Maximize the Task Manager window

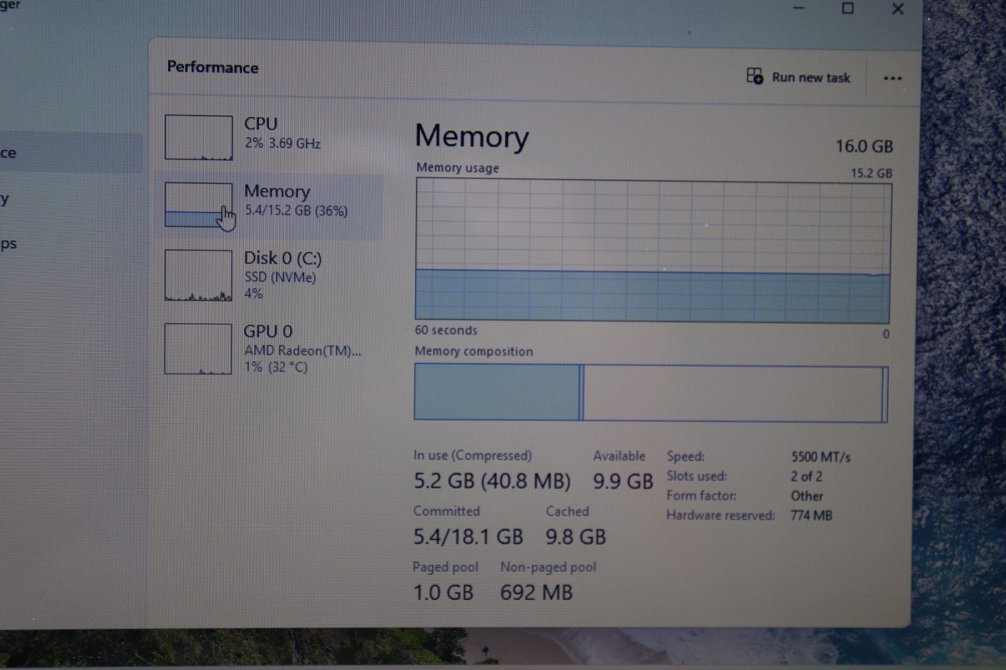tap(848, 8)
